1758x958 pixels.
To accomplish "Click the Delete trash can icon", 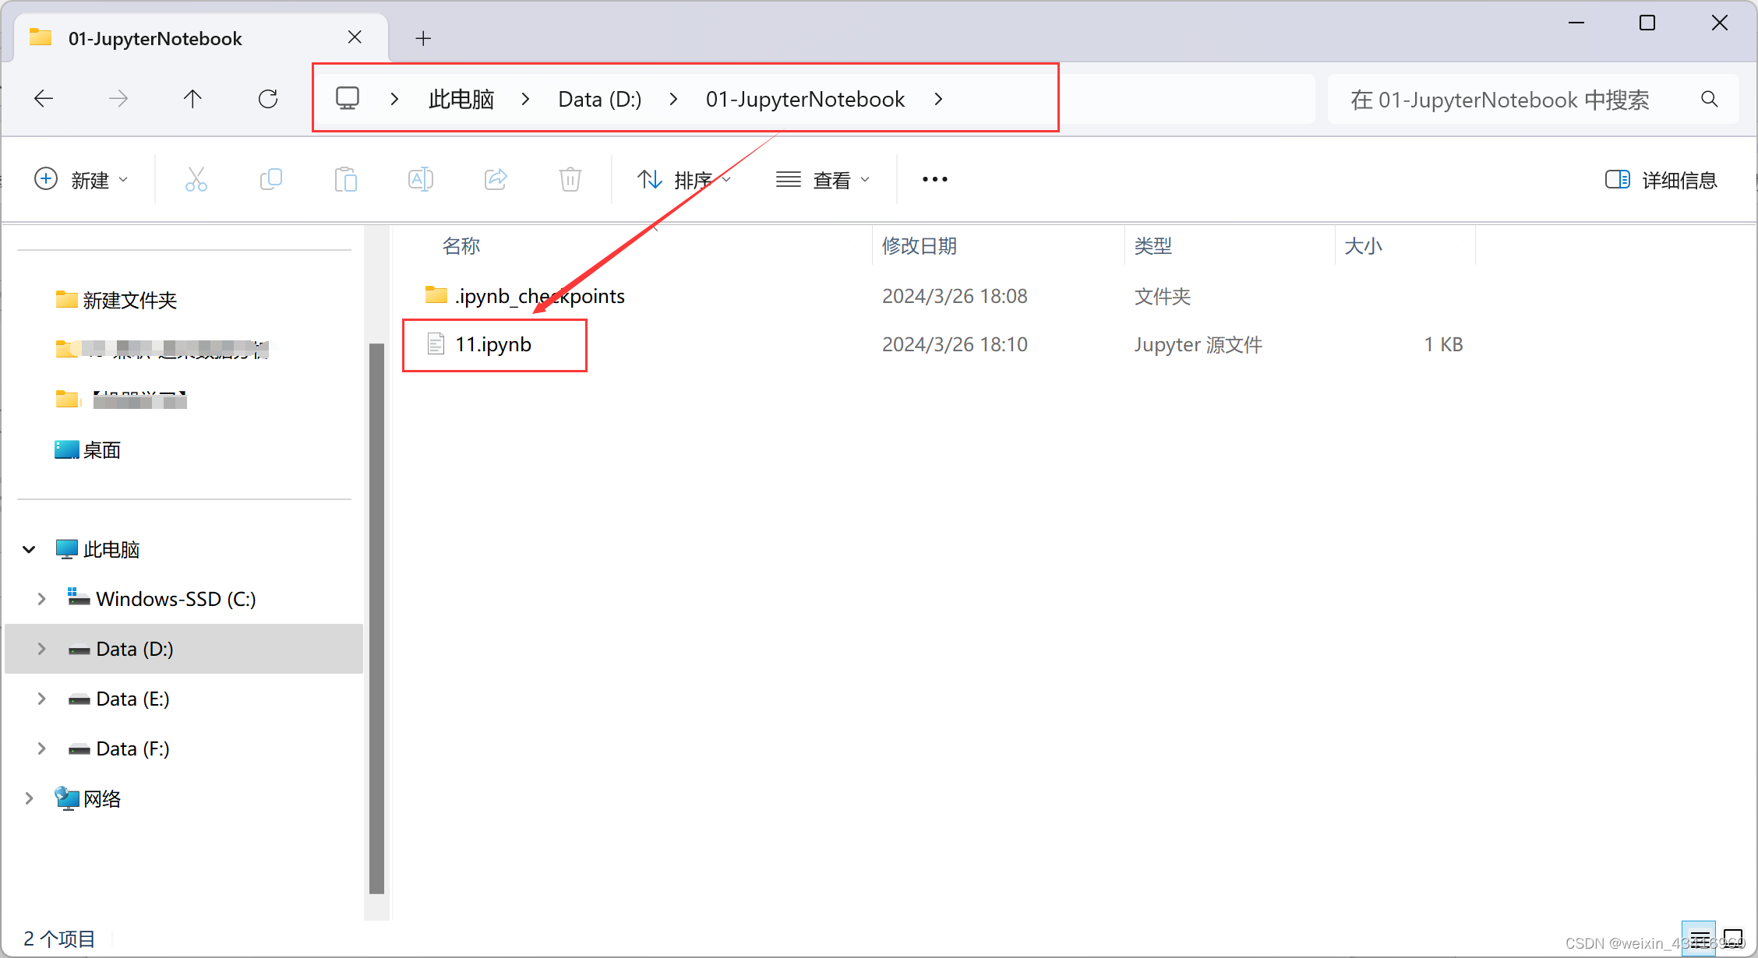I will [x=570, y=180].
